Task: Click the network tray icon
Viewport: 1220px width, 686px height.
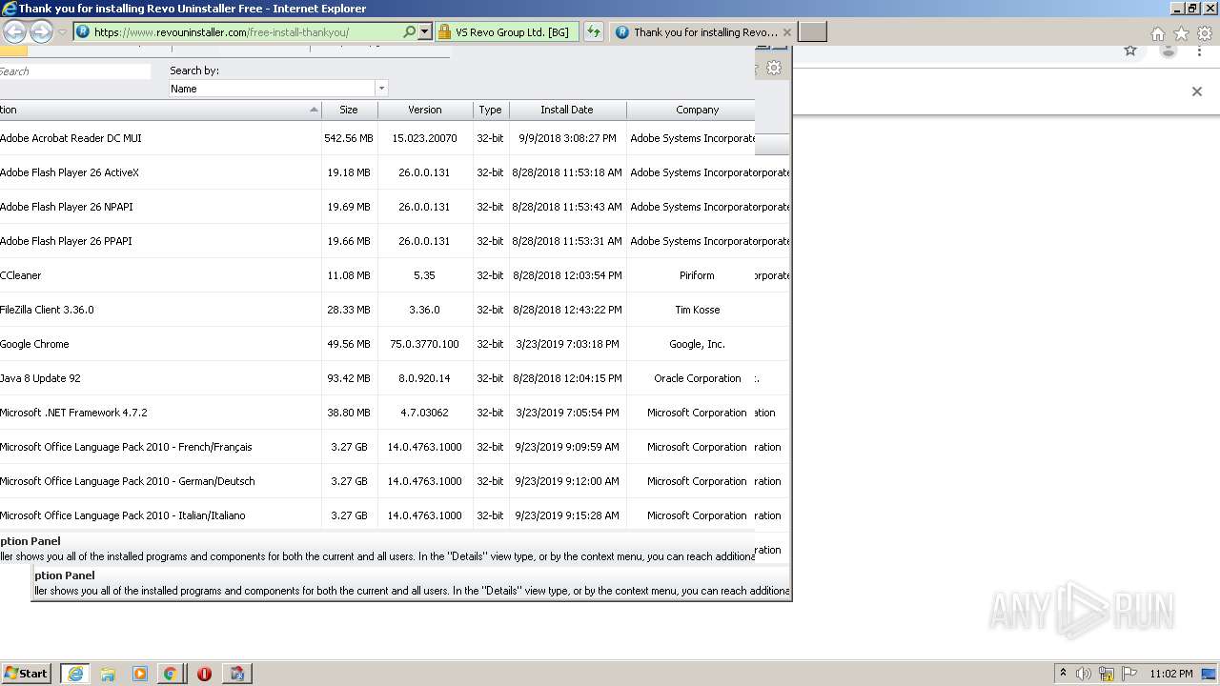Action: (1107, 674)
